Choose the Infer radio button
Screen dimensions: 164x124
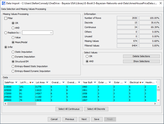pos(6,47)
